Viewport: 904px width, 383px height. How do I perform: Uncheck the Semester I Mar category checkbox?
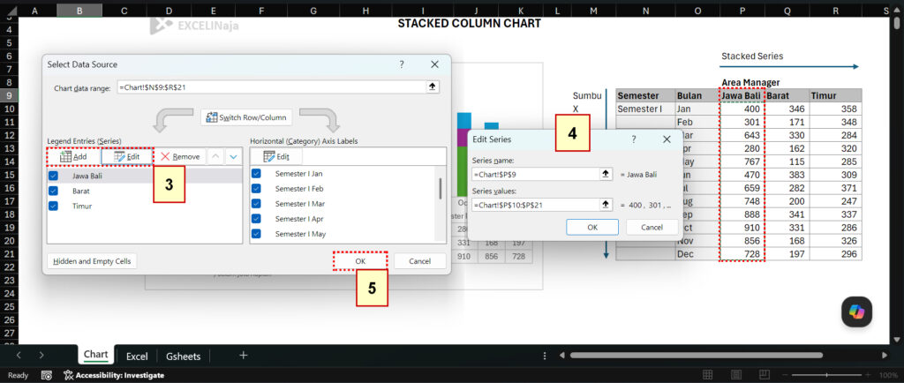coord(257,203)
